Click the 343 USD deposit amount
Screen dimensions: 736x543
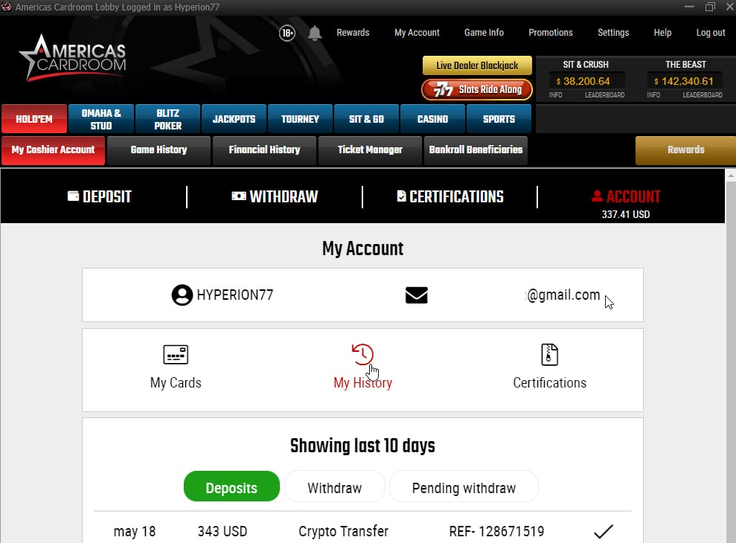click(222, 531)
